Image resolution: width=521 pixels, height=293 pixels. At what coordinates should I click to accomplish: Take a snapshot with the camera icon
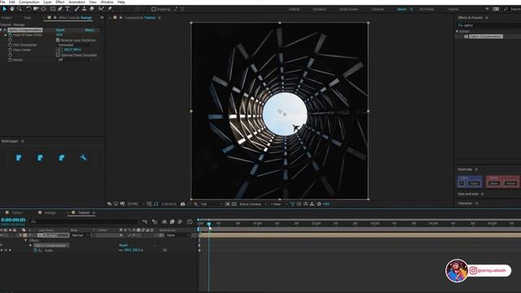pyautogui.click(x=182, y=204)
